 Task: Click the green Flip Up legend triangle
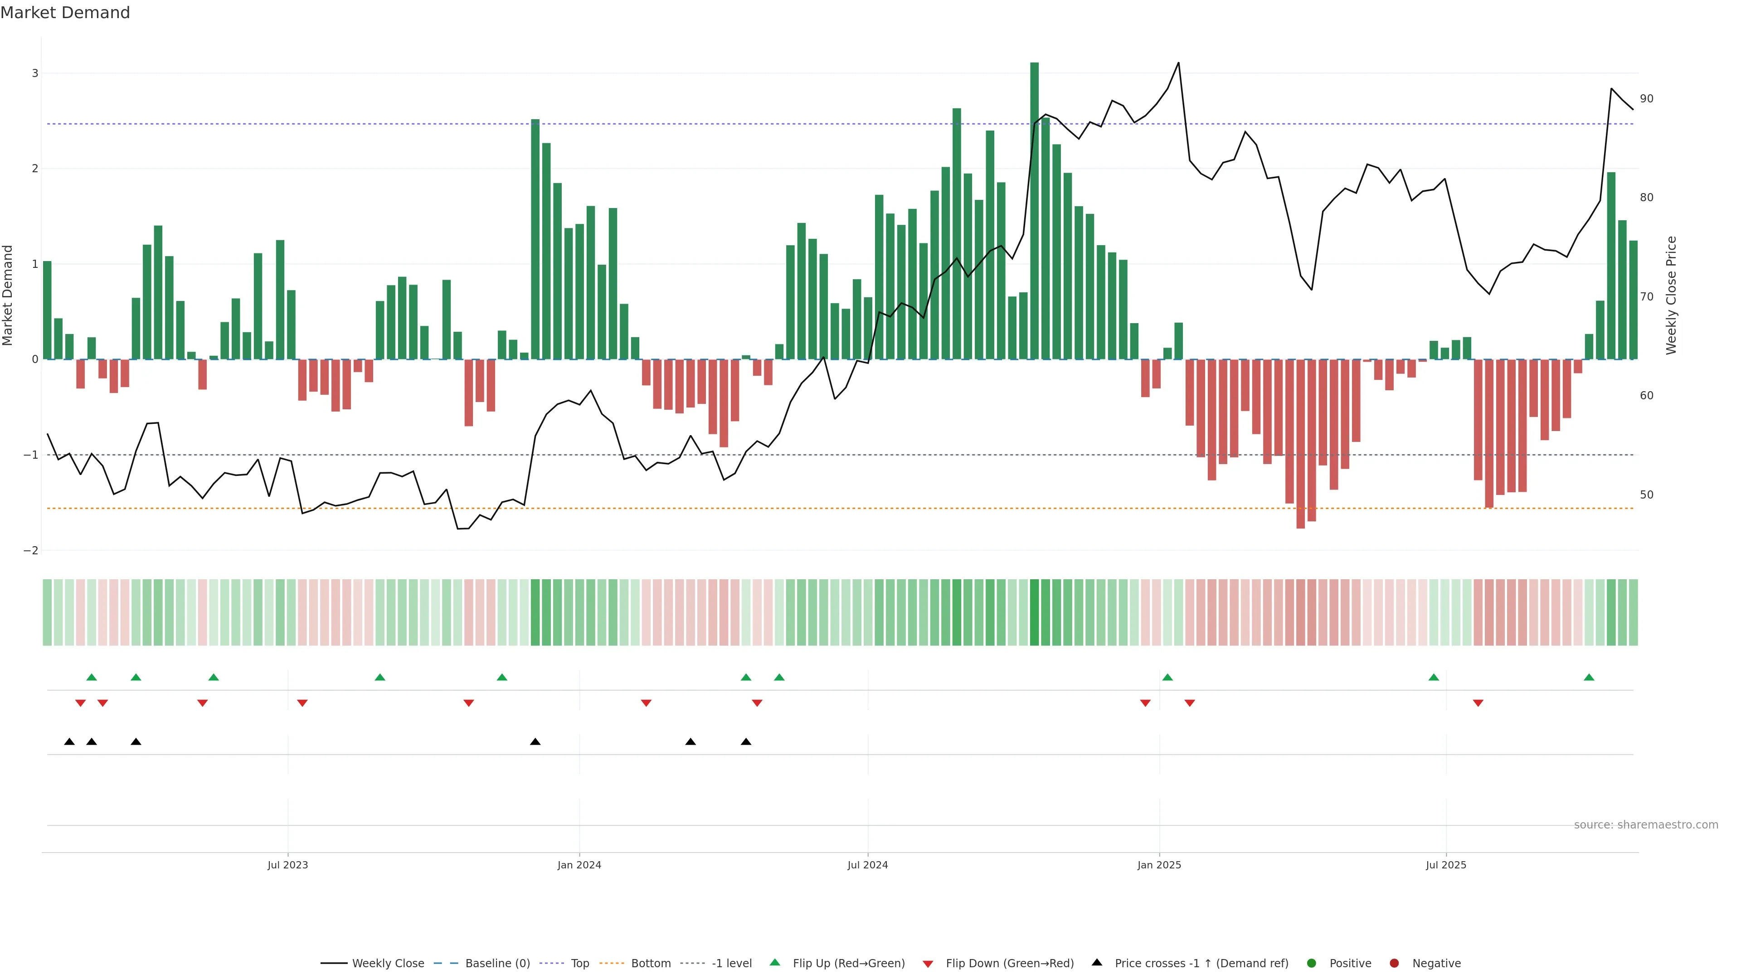pos(774,962)
